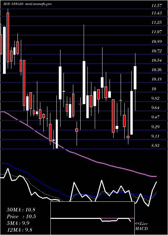Image resolution: width=168 pixels, height=235 pixels.
Task: Click the mail.munafa.pro watermark text
Action: 38,4
